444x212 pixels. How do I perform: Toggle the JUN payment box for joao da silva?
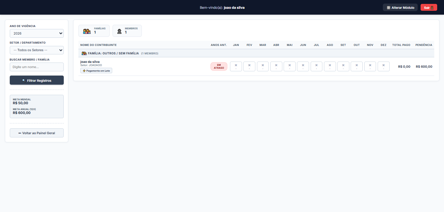pyautogui.click(x=303, y=66)
